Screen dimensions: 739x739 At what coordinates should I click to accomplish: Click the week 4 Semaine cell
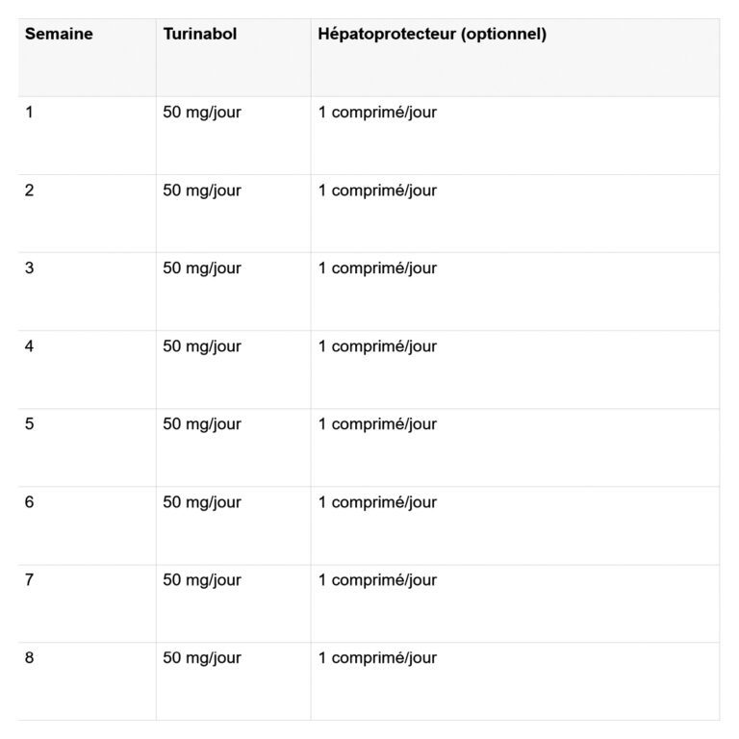click(x=30, y=346)
